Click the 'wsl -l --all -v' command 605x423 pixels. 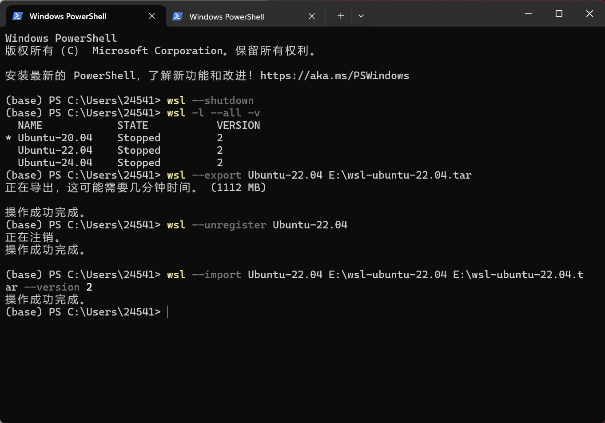(214, 113)
